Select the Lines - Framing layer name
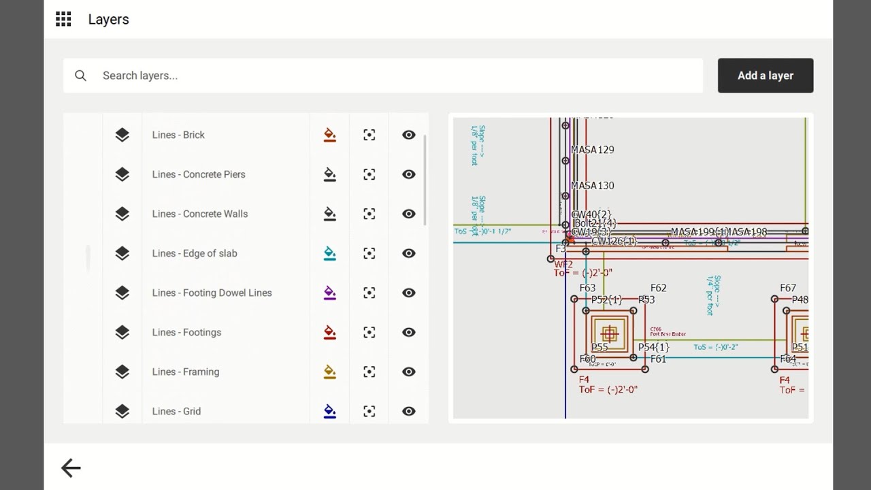Image resolution: width=871 pixels, height=490 pixels. point(186,372)
